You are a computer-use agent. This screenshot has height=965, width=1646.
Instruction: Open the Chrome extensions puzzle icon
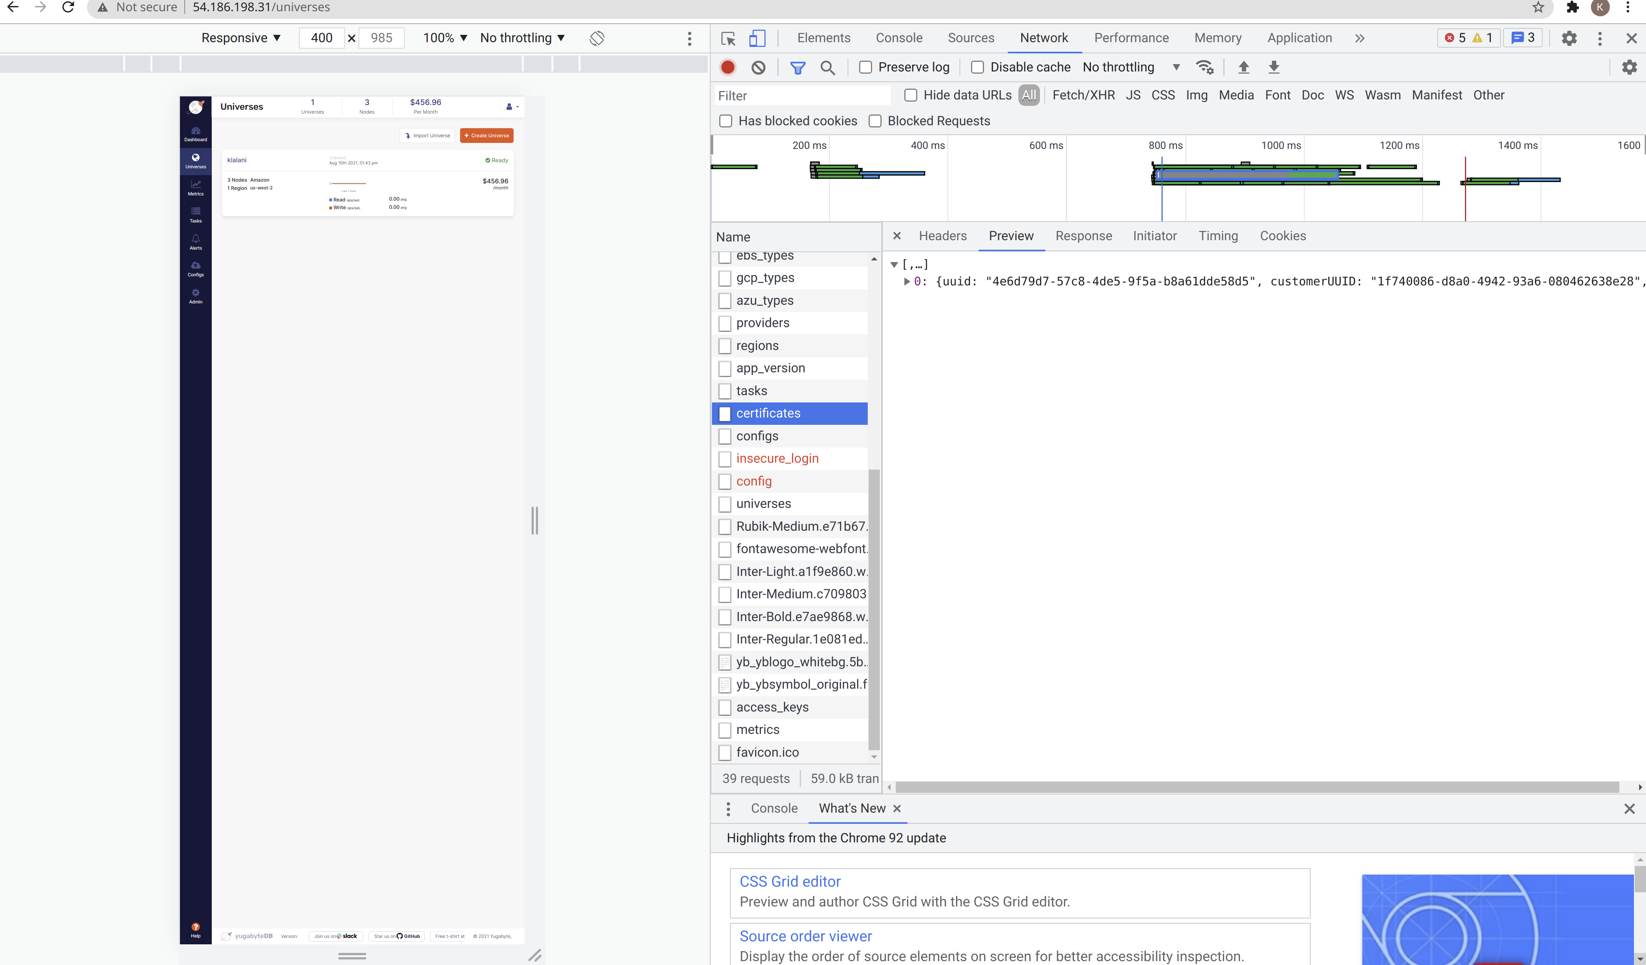(1572, 7)
